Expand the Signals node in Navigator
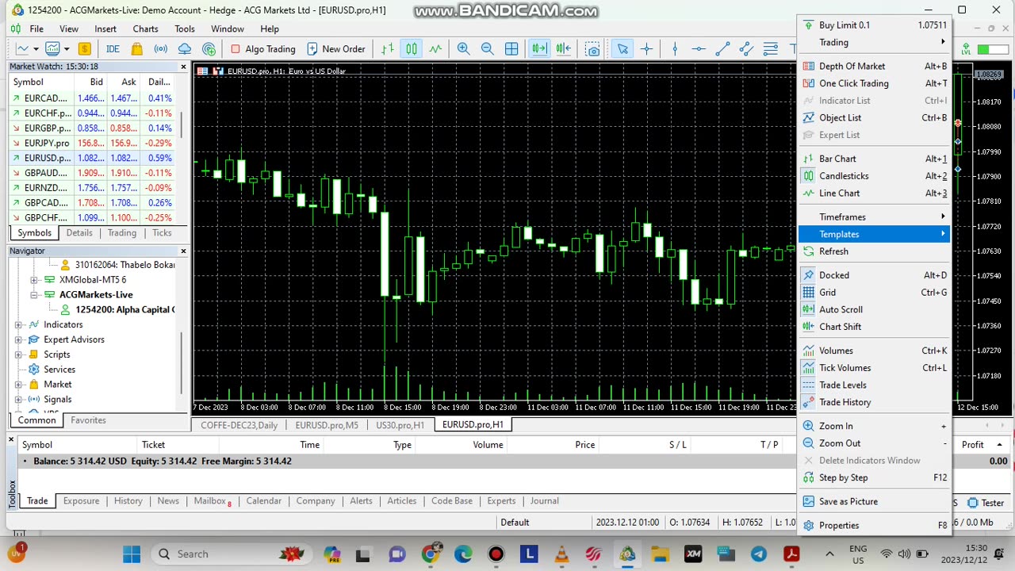1015x571 pixels. pyautogui.click(x=18, y=400)
